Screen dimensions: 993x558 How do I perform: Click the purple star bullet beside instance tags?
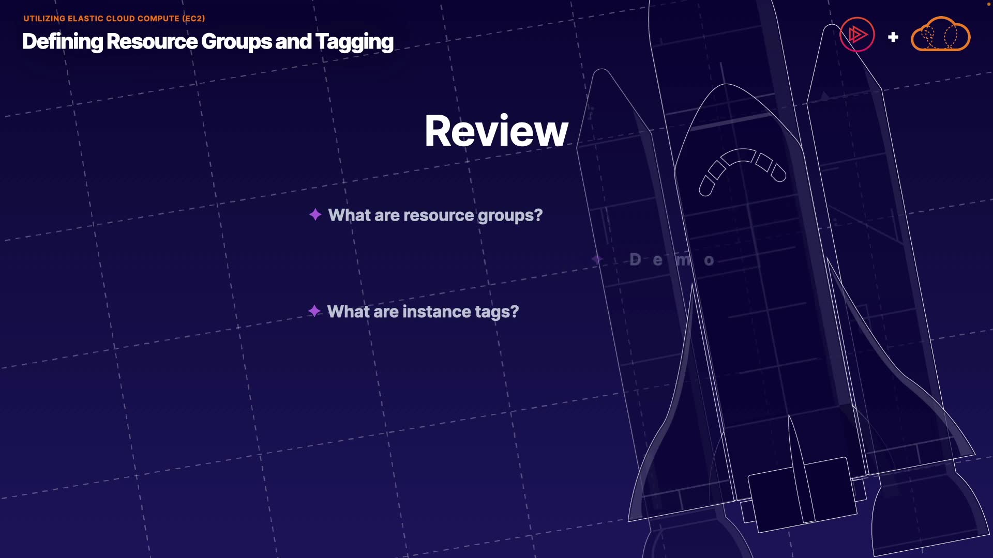tap(314, 311)
